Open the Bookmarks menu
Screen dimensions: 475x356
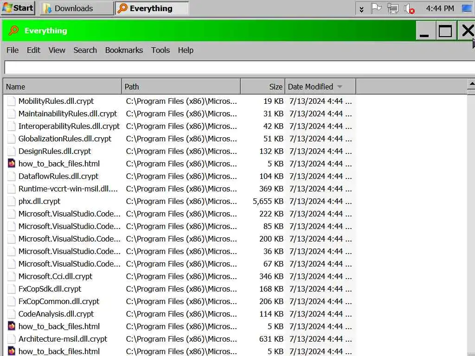(124, 50)
